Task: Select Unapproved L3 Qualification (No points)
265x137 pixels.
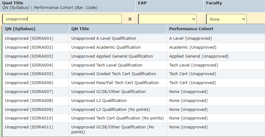Action: click(111, 110)
